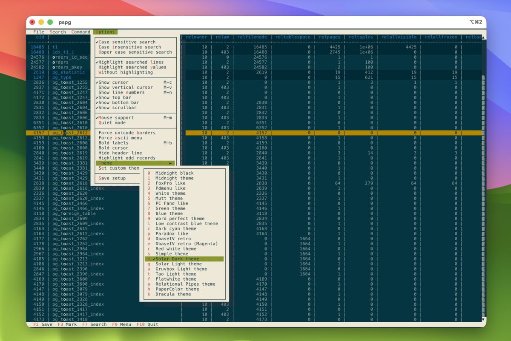Image resolution: width=511 pixels, height=341 pixels.
Task: Select Relational Pipes theme
Action: (x=184, y=284)
